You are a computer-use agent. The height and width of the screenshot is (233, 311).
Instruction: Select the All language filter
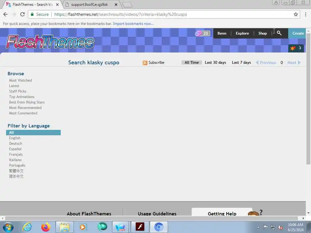click(33, 133)
